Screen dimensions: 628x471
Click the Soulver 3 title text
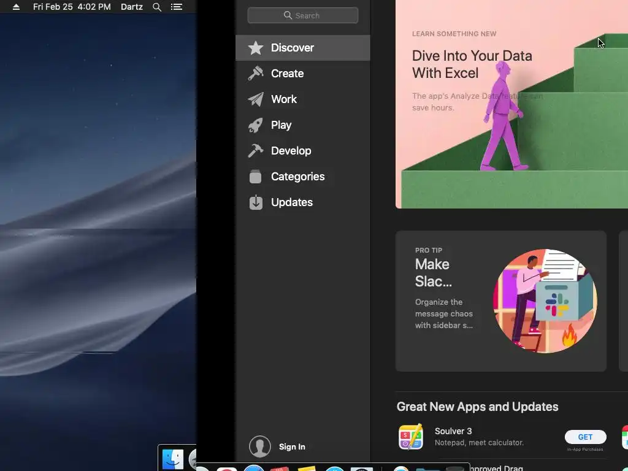pos(453,431)
